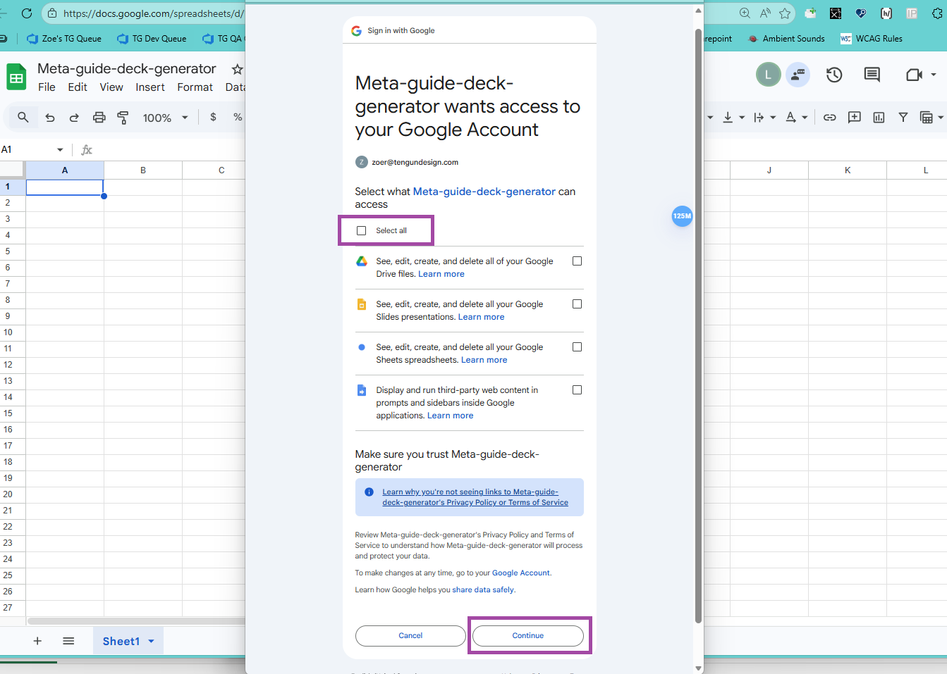The image size is (947, 674).
Task: Open the 100% zoom dropdown
Action: 165,118
